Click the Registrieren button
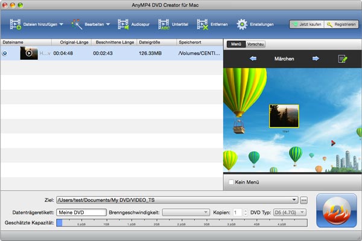The width and height of the screenshot is (362, 241). (341, 24)
